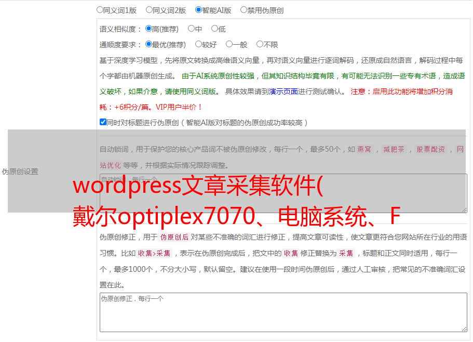Select the 同义词1版 radio option

(x=100, y=10)
